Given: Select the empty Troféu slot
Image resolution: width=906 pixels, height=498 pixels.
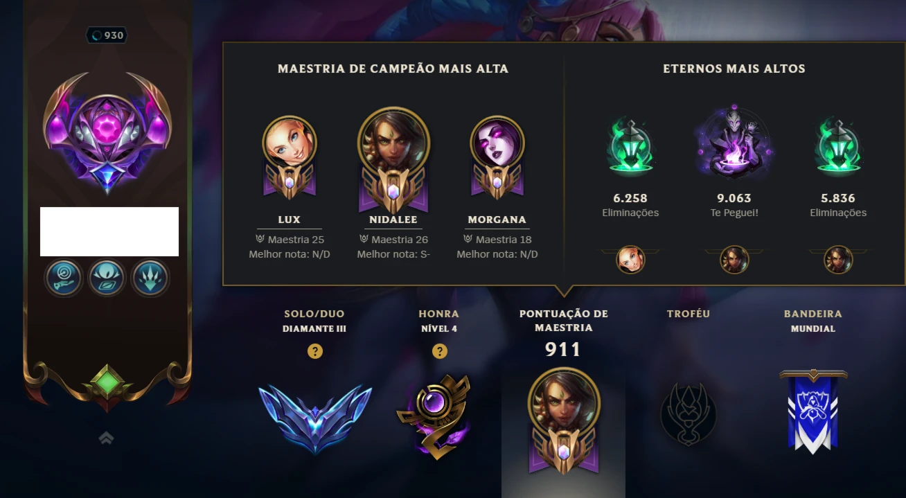Looking at the screenshot, I should tap(688, 415).
